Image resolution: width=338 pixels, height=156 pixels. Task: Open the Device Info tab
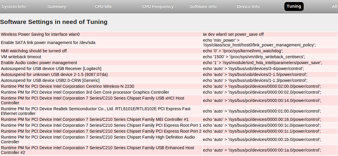(x=248, y=6)
